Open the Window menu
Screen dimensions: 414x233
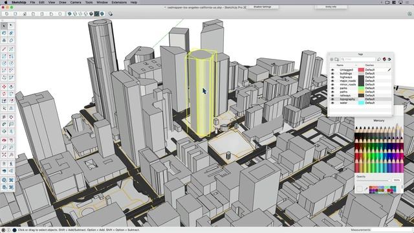[102, 3]
